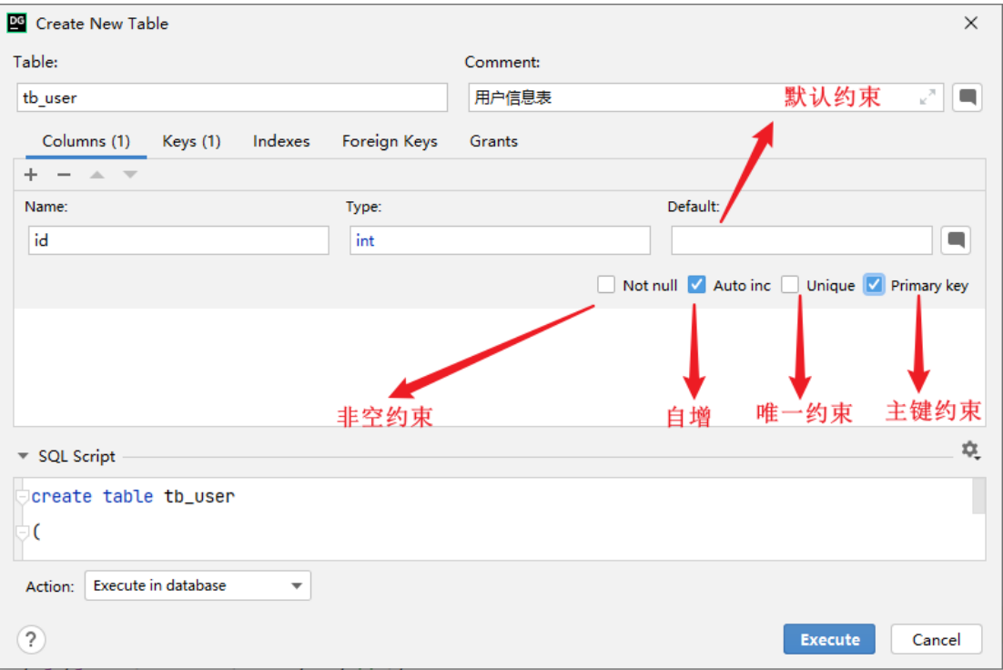
Task: Enable the Unique checkbox
Action: tap(790, 285)
